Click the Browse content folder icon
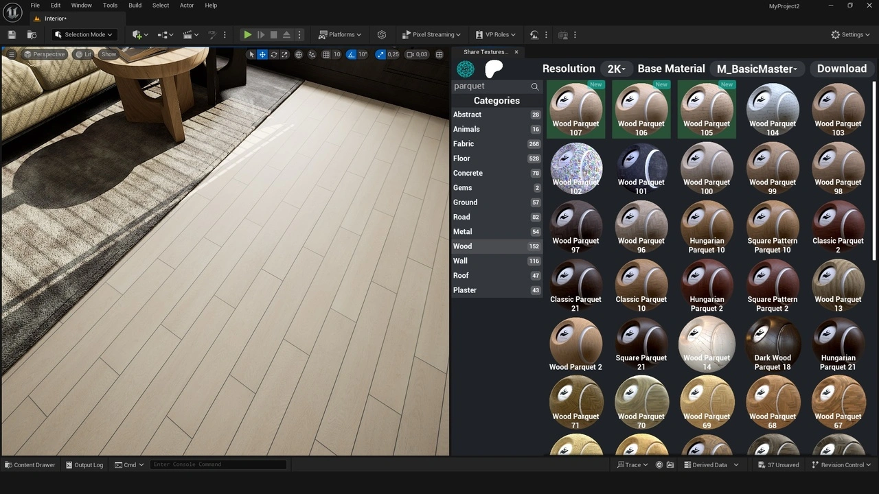 pos(32,35)
